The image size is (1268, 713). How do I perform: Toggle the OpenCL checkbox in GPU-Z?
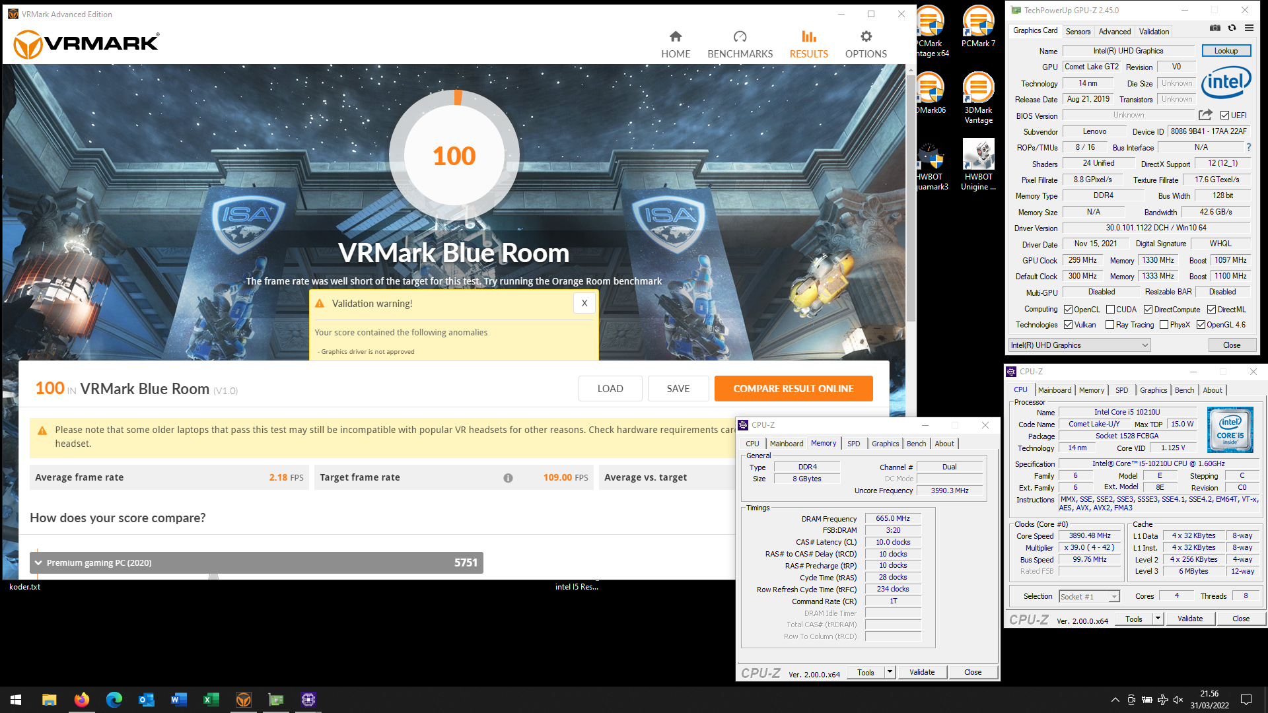[1068, 310]
